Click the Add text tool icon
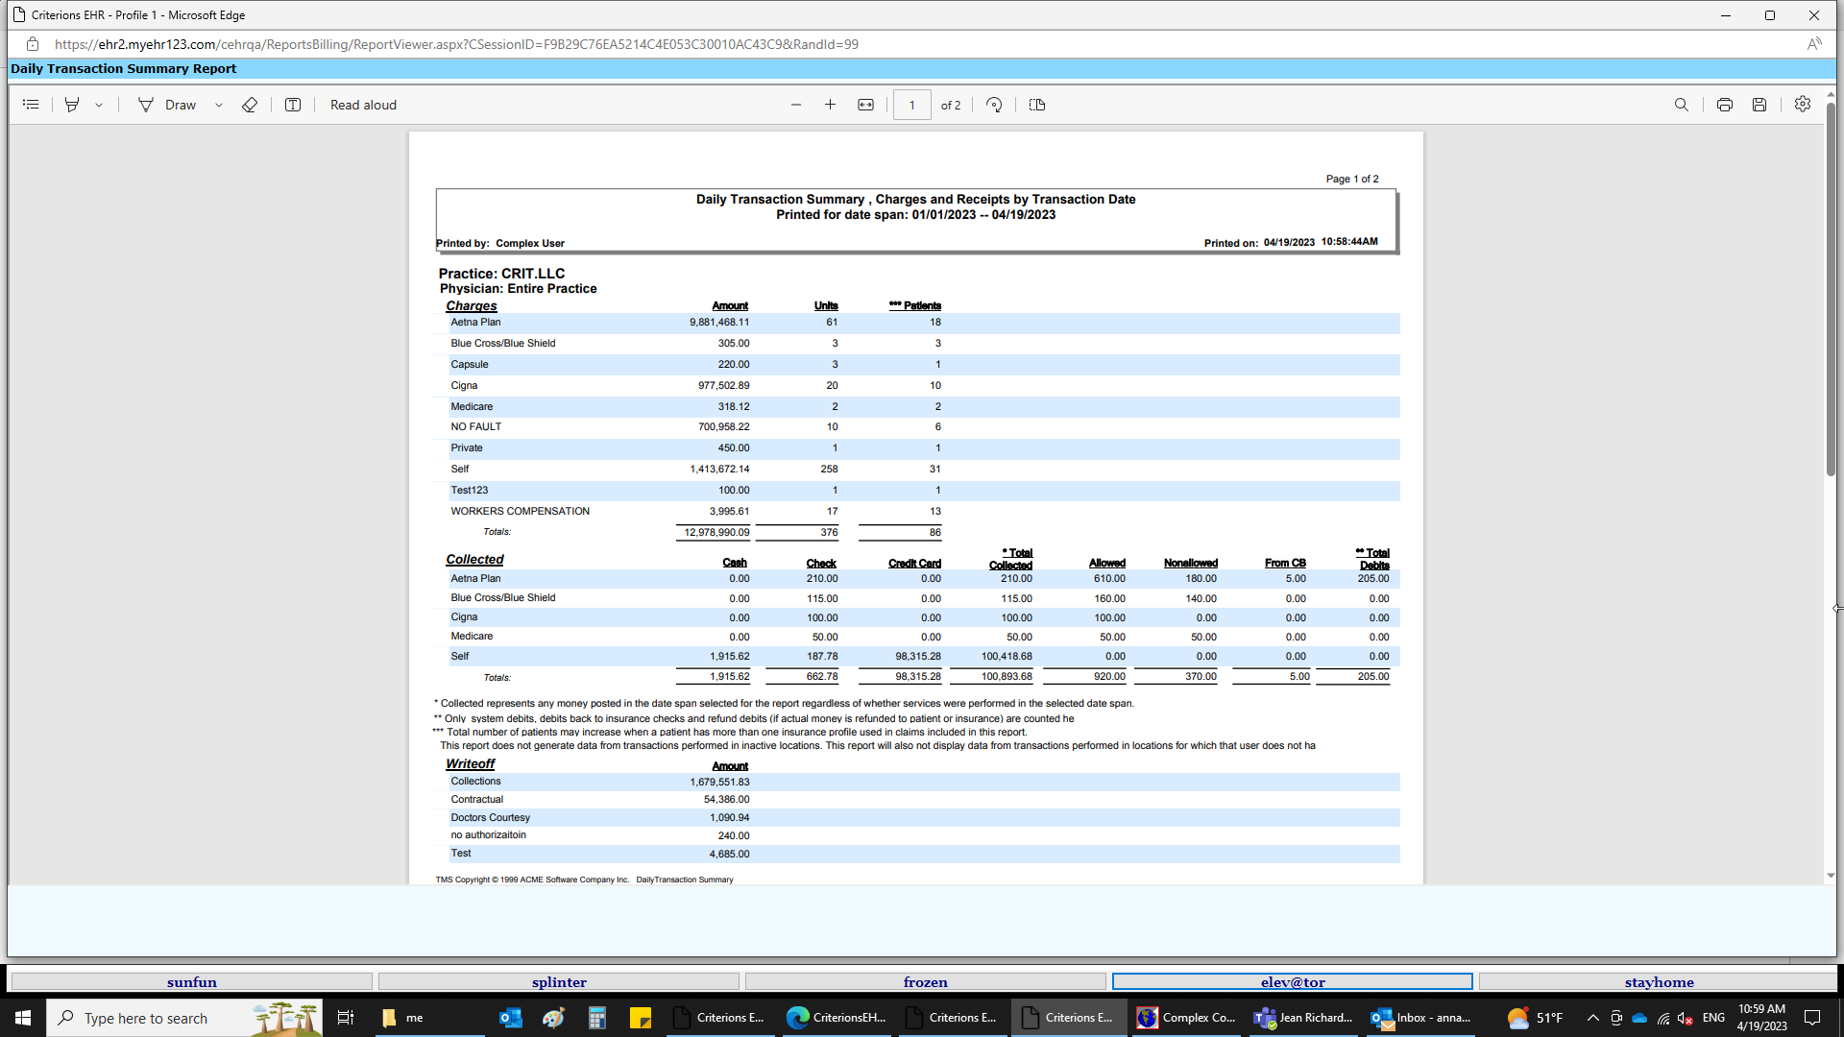Screen dimensions: 1844x1037 [293, 105]
